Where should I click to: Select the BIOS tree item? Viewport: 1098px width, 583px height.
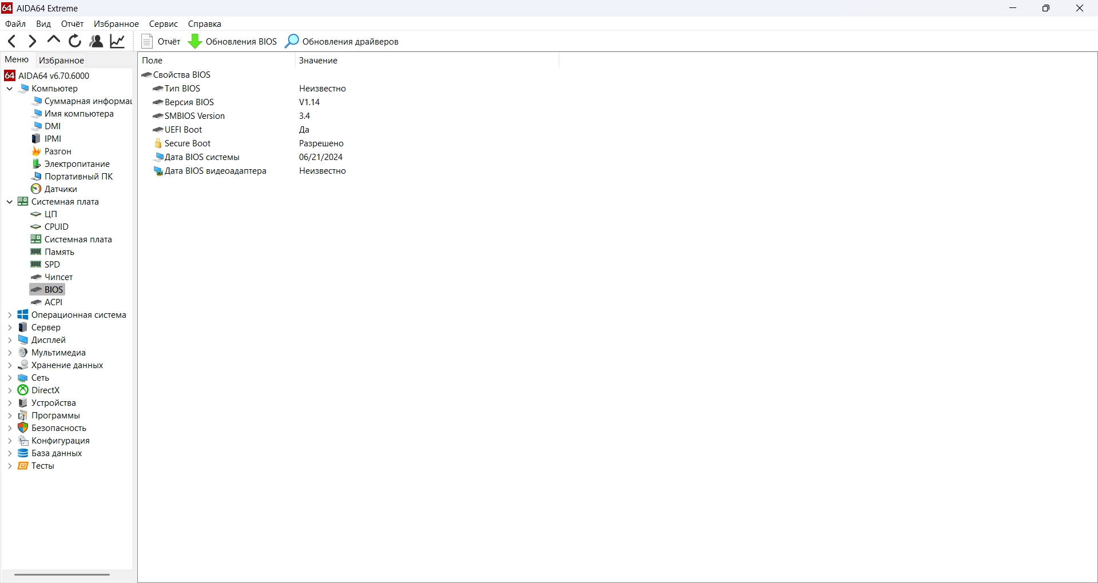click(47, 290)
